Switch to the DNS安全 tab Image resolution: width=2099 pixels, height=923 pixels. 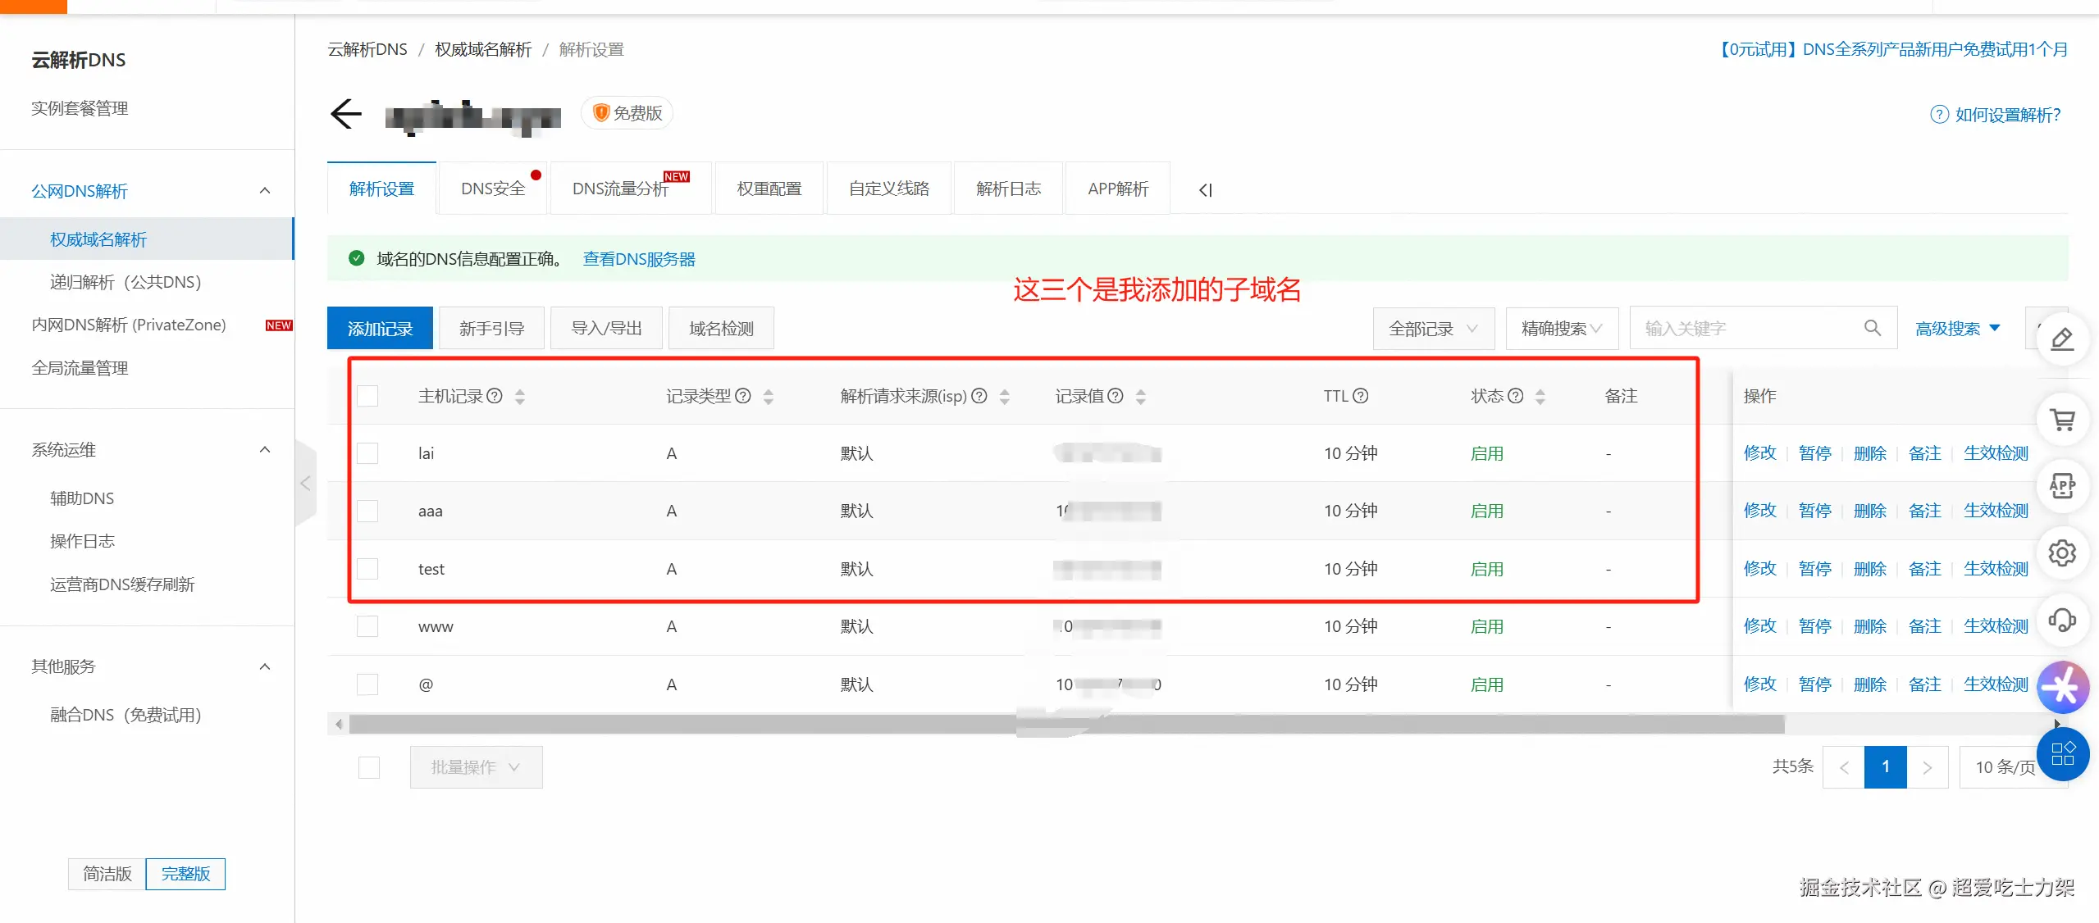coord(493,189)
